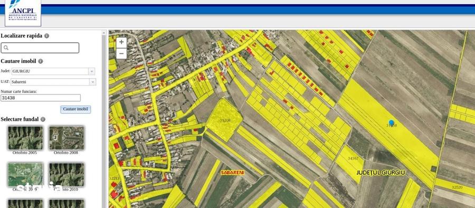Show info for Selectare fundal
Screen dimensions: 475x208
point(43,119)
